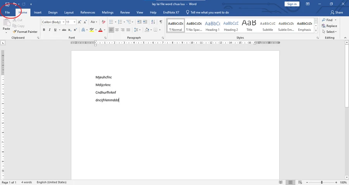Align text left
Viewport: 349px width, 185px height.
coord(111,30)
